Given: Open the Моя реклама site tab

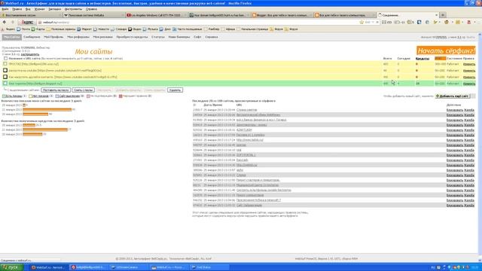Looking at the screenshot, I should pos(103,37).
